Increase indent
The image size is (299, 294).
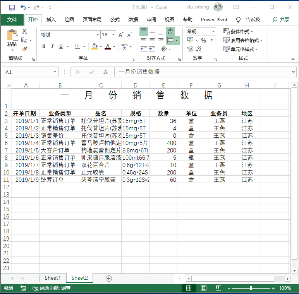[x=152, y=49]
